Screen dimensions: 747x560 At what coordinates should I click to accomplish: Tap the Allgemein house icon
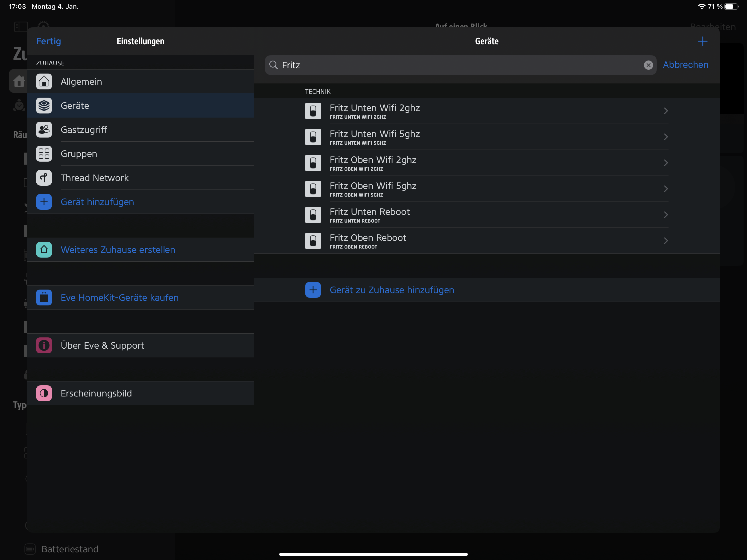(x=44, y=81)
